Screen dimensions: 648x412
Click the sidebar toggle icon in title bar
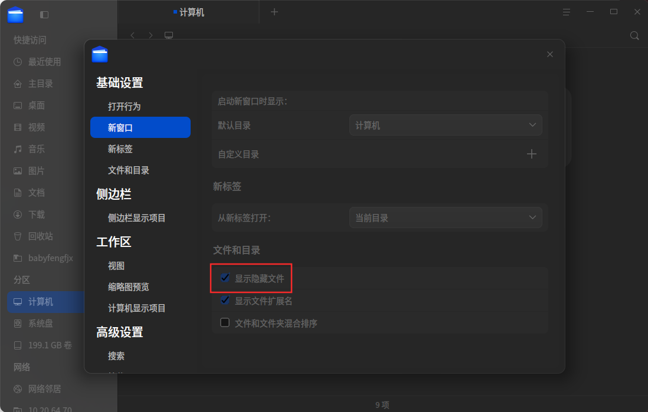[x=44, y=15]
